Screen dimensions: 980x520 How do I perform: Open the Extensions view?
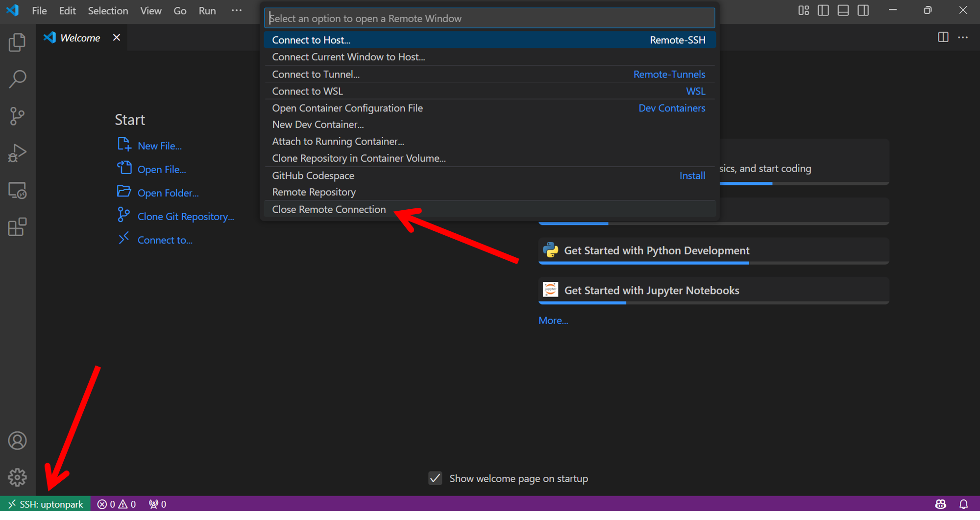17,227
